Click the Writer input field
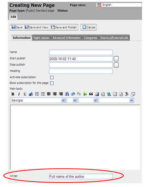 click(x=81, y=177)
